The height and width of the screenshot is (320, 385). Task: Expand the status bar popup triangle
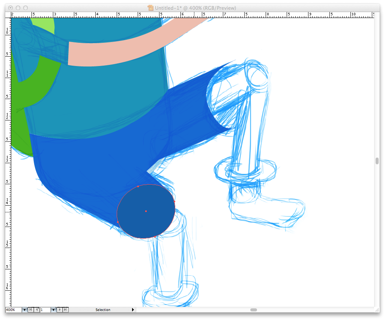point(133,310)
